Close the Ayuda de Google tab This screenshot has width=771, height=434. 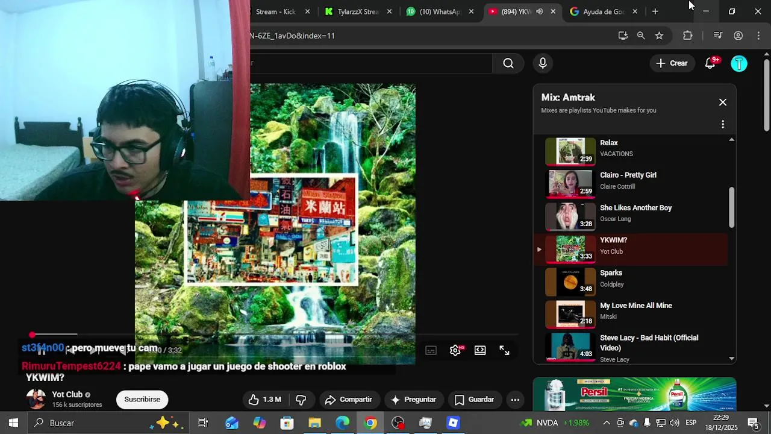click(634, 11)
